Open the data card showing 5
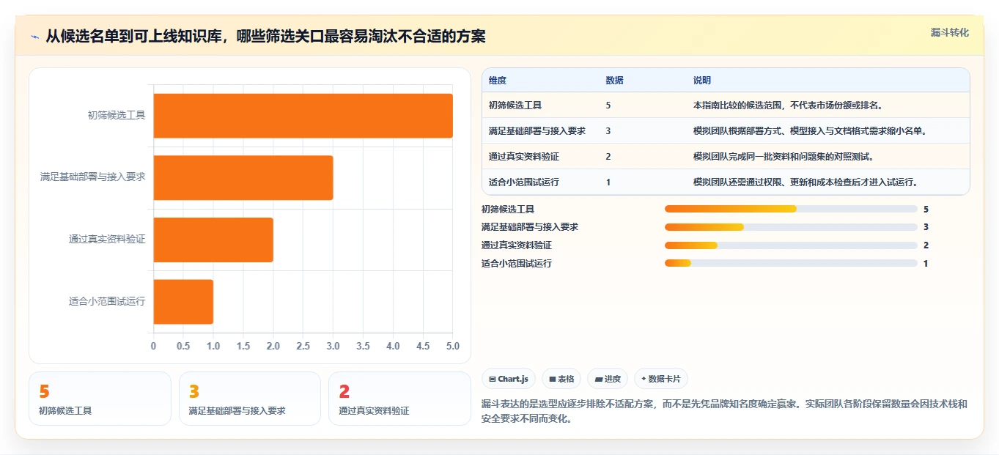Screen dimensions: 999x455 [100, 399]
